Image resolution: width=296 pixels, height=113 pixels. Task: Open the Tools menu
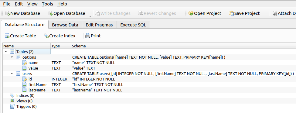[x=47, y=4]
